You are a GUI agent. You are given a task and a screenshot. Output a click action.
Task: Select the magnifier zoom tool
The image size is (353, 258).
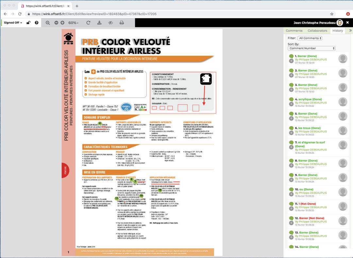[x=48, y=23]
